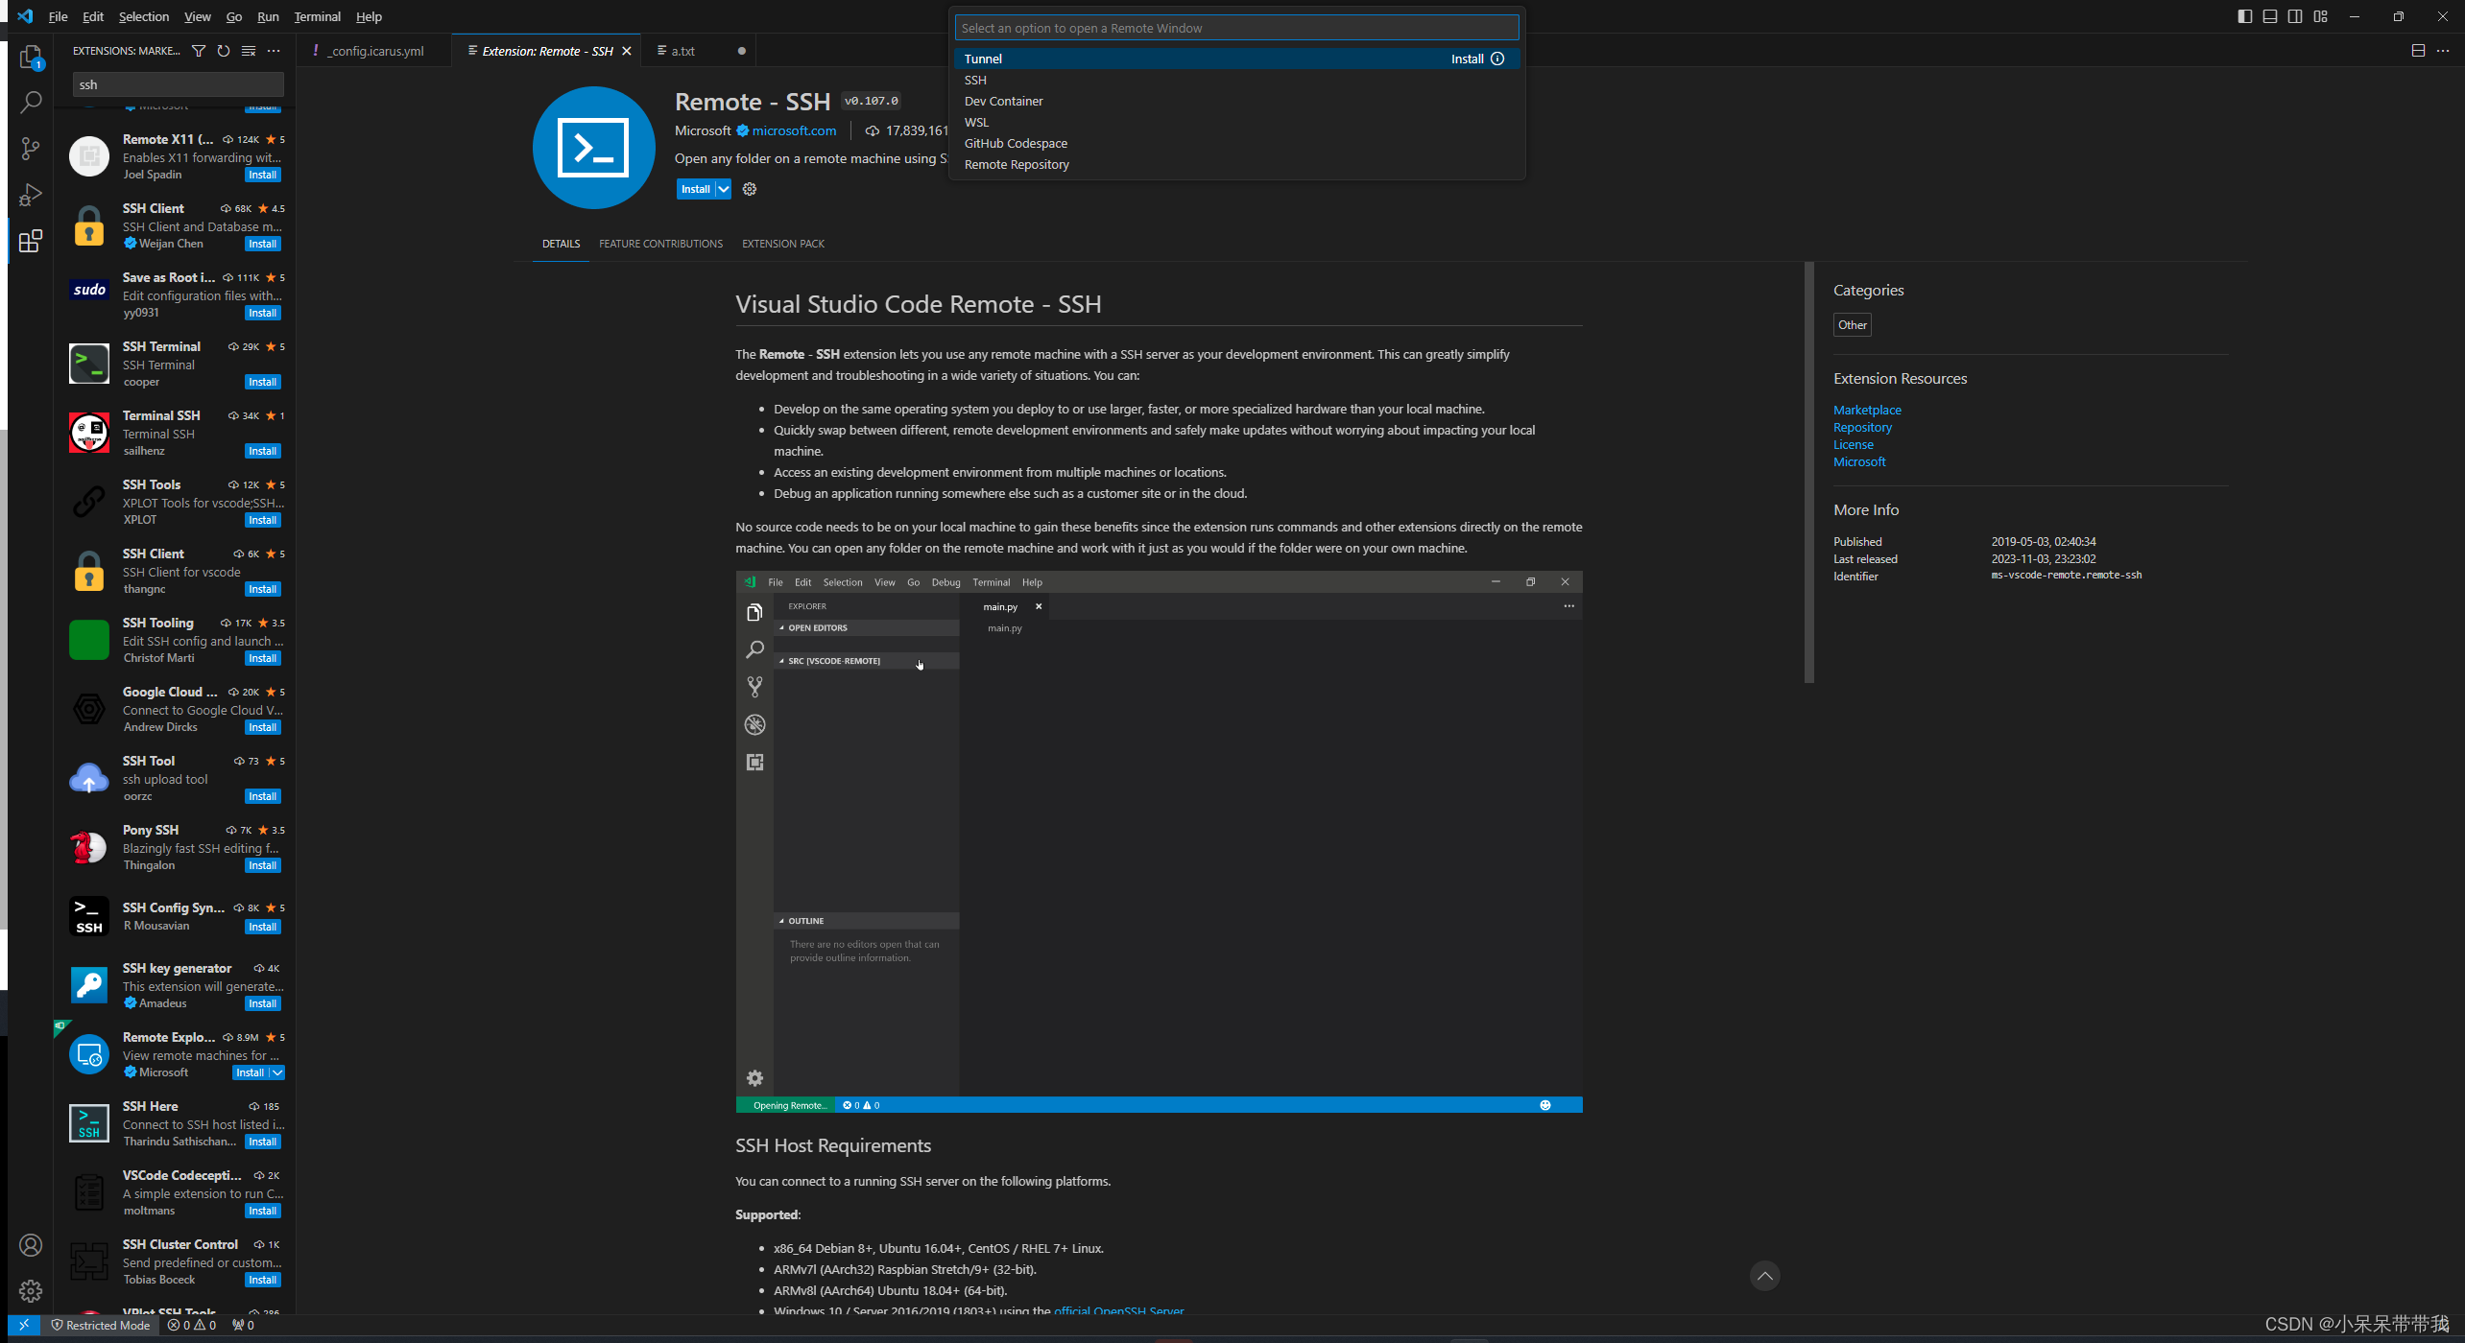The image size is (2465, 1343).
Task: Open the Feature Contributions tab
Action: (x=661, y=244)
